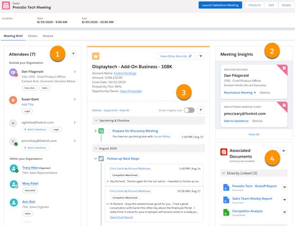Collapse the Directly Linked (3) section
The width and height of the screenshot is (295, 226).
[224, 173]
